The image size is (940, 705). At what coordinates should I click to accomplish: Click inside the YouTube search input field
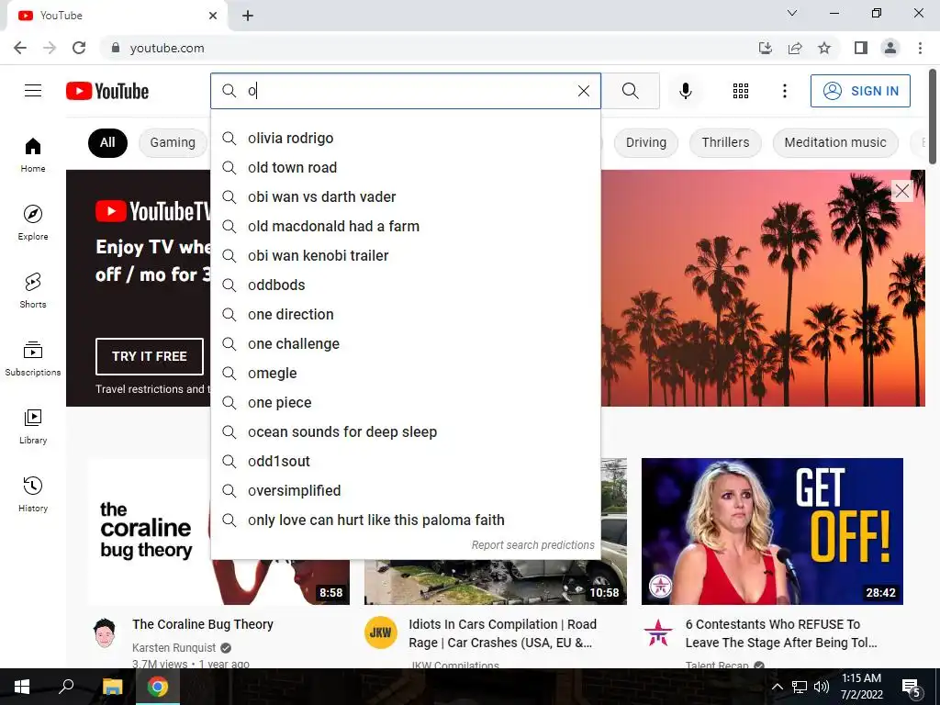click(x=408, y=91)
